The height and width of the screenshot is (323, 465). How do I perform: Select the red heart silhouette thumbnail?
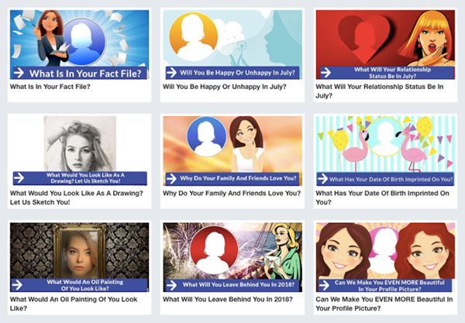(x=385, y=38)
